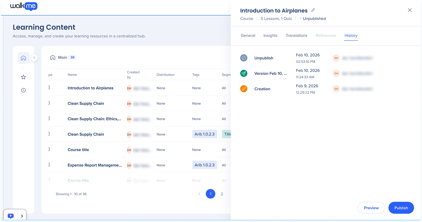
Task: Click pencil icon to edit course title
Action: (313, 10)
